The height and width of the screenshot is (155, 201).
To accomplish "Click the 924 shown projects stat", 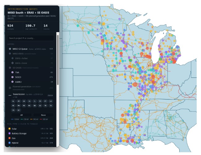I will click(10, 27).
